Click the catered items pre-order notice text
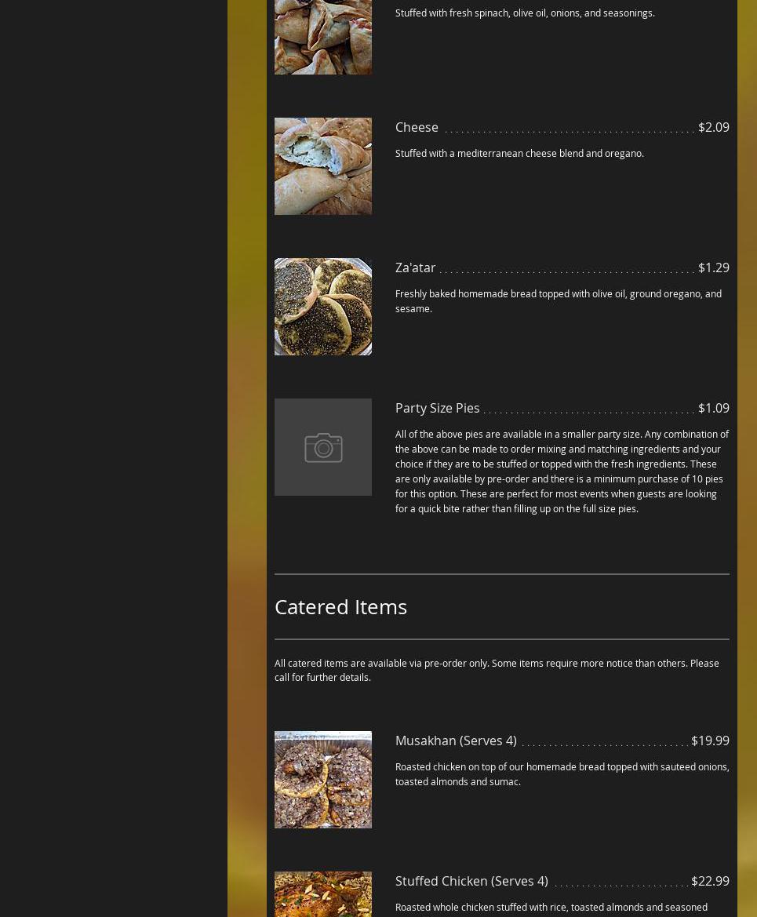The height and width of the screenshot is (917, 757). [x=497, y=670]
